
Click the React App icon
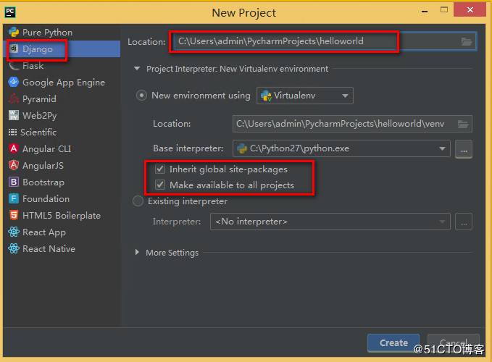14,232
